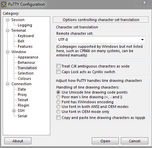
Task: Collapse the Session tree node
Action: (x=7, y=20)
